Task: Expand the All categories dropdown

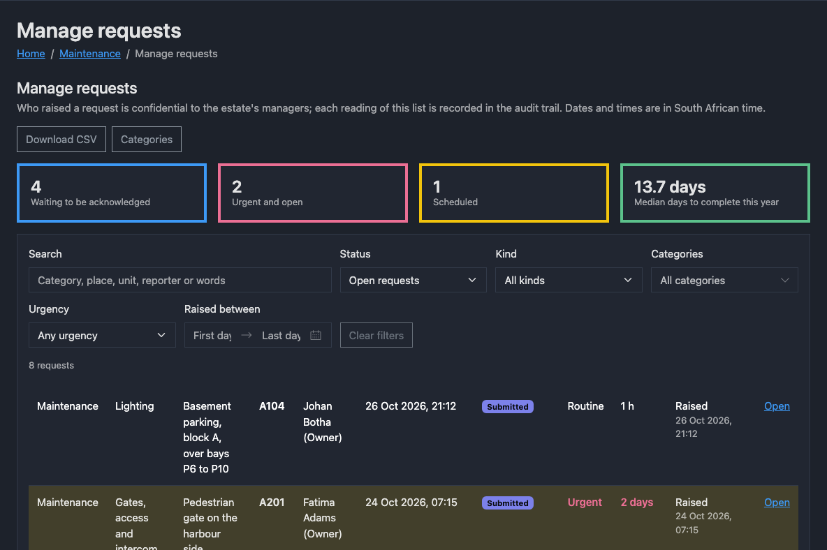Action: [x=724, y=280]
